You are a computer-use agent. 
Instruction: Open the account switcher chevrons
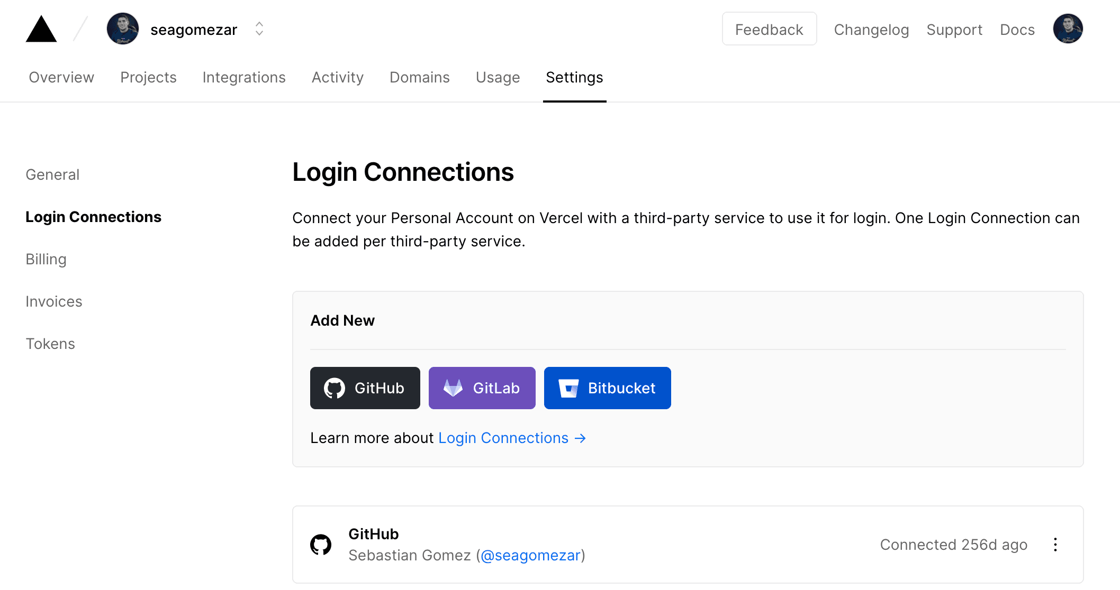[x=259, y=29]
